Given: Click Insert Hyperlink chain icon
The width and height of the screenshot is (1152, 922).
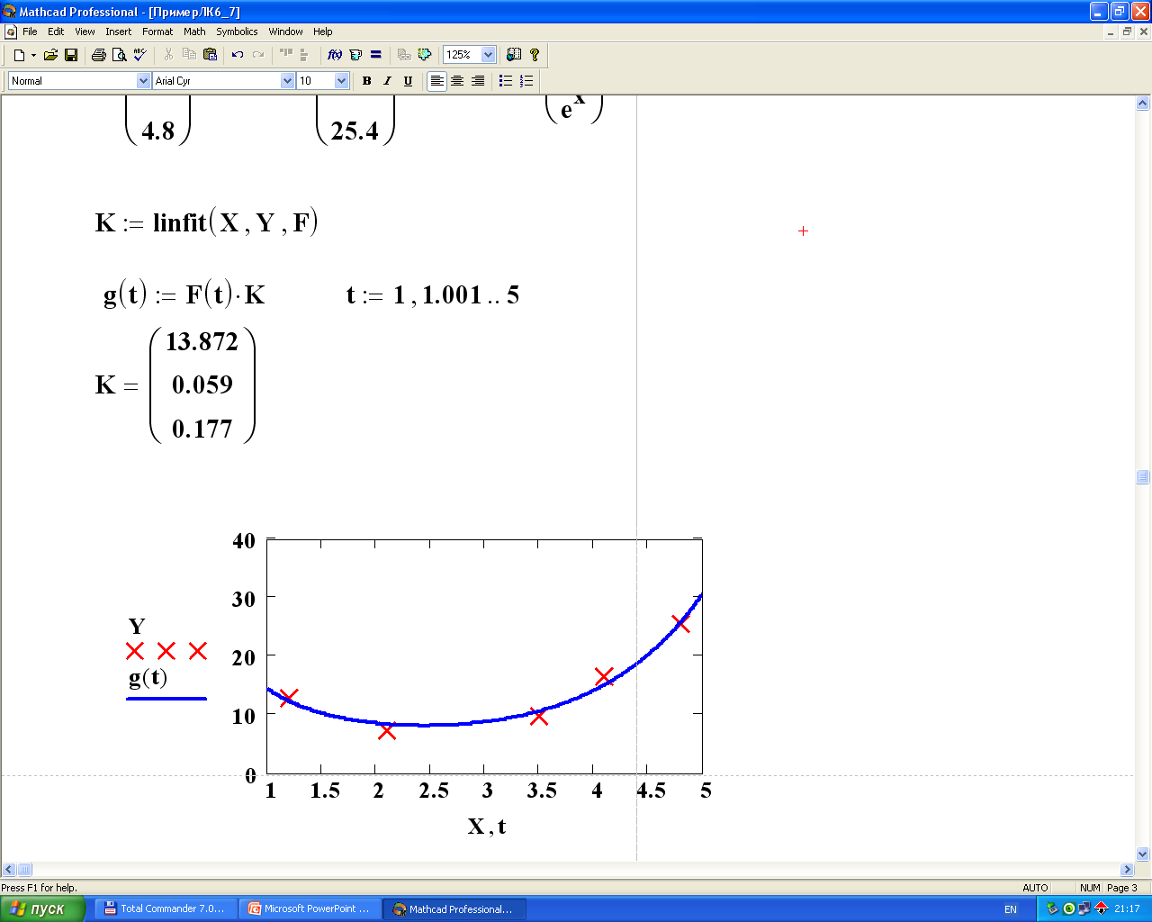Looking at the screenshot, I should click(x=404, y=55).
